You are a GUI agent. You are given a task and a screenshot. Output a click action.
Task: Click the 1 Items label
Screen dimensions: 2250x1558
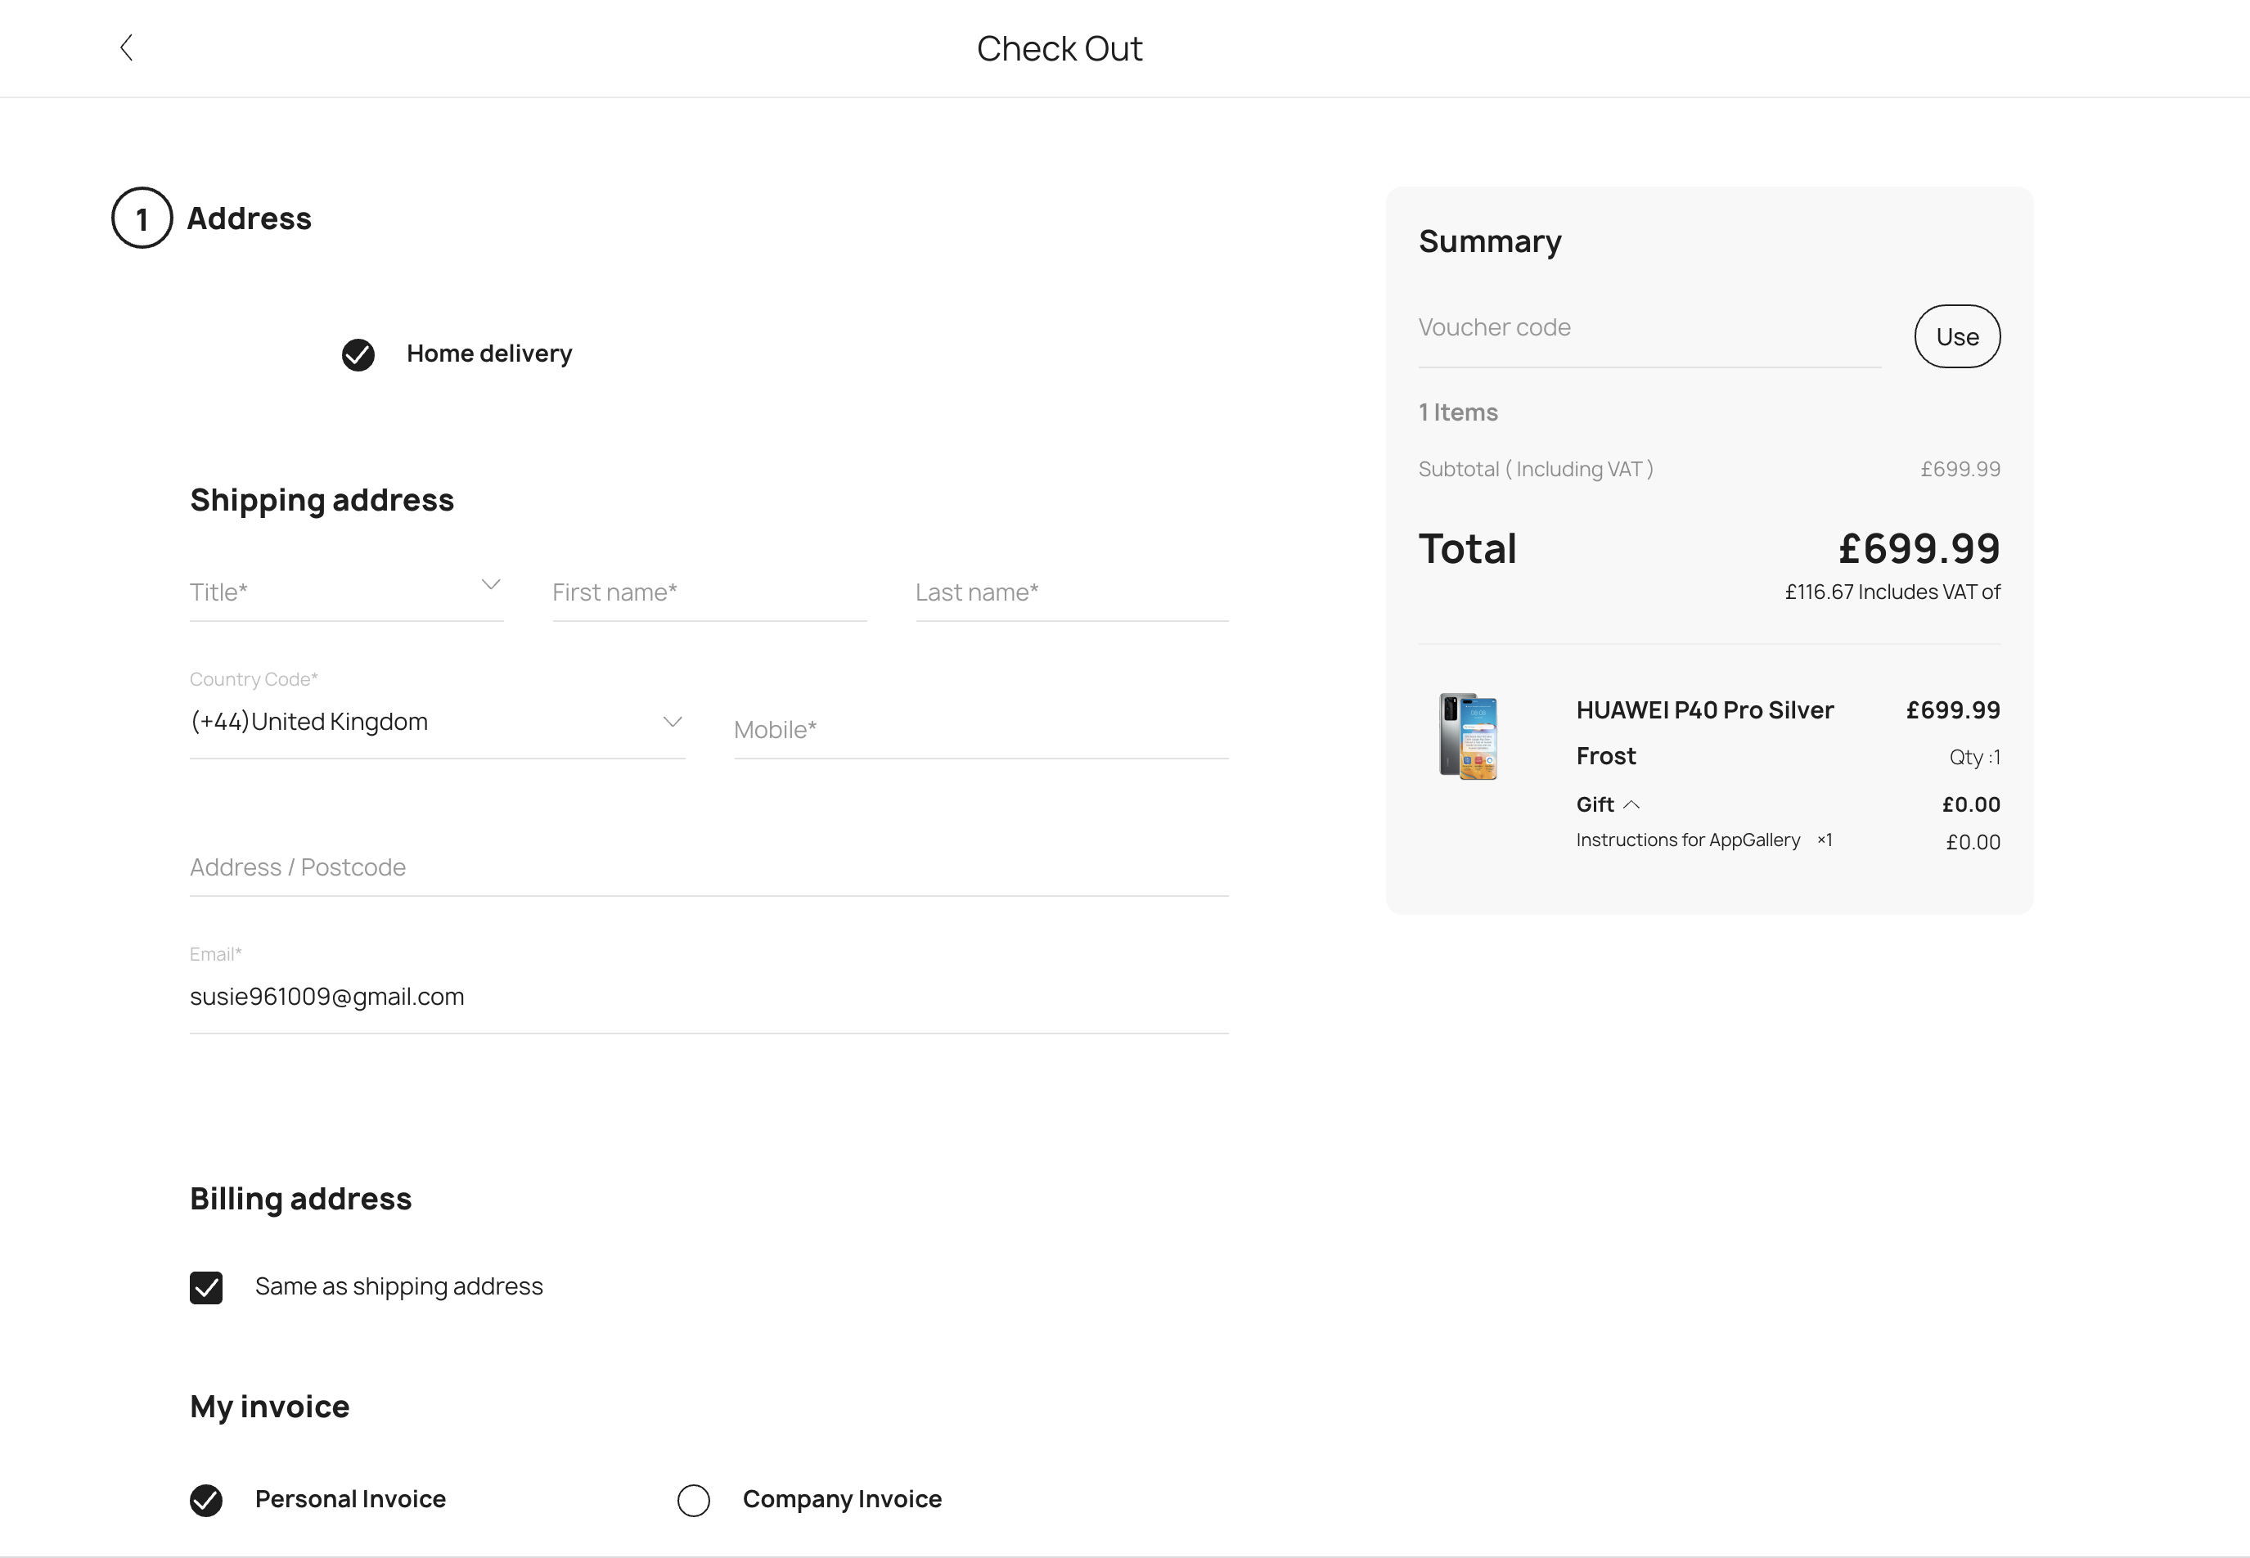1458,412
